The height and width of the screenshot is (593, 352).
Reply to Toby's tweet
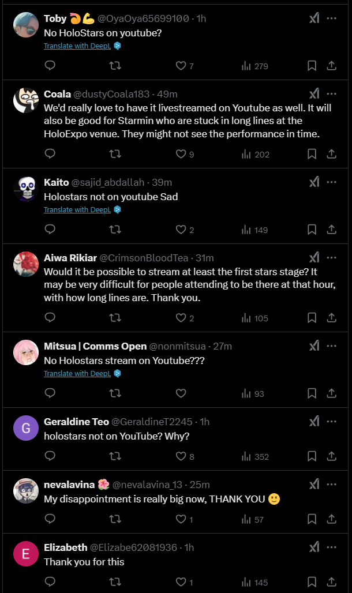(x=50, y=66)
